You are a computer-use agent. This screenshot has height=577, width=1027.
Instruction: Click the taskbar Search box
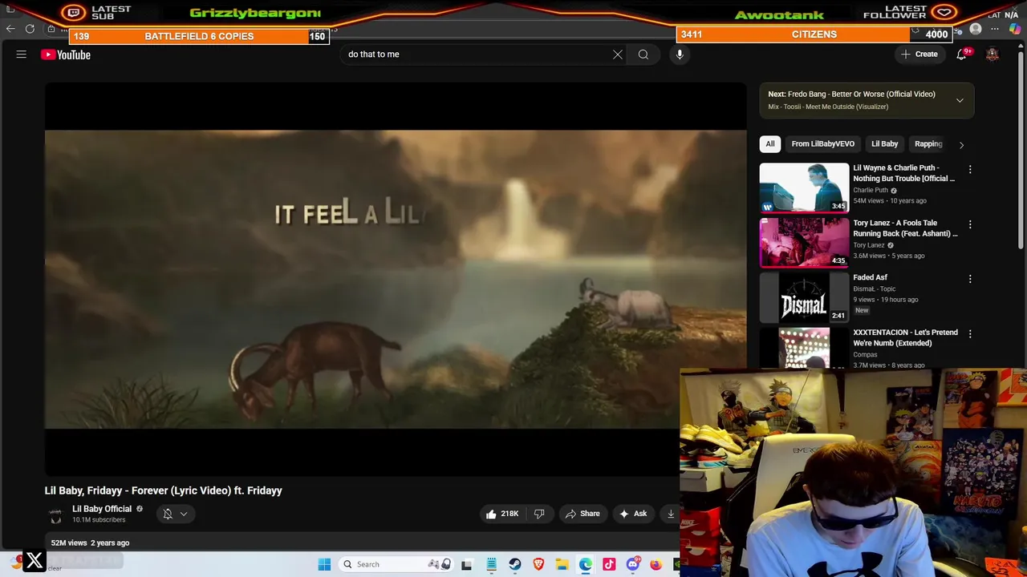(x=396, y=564)
